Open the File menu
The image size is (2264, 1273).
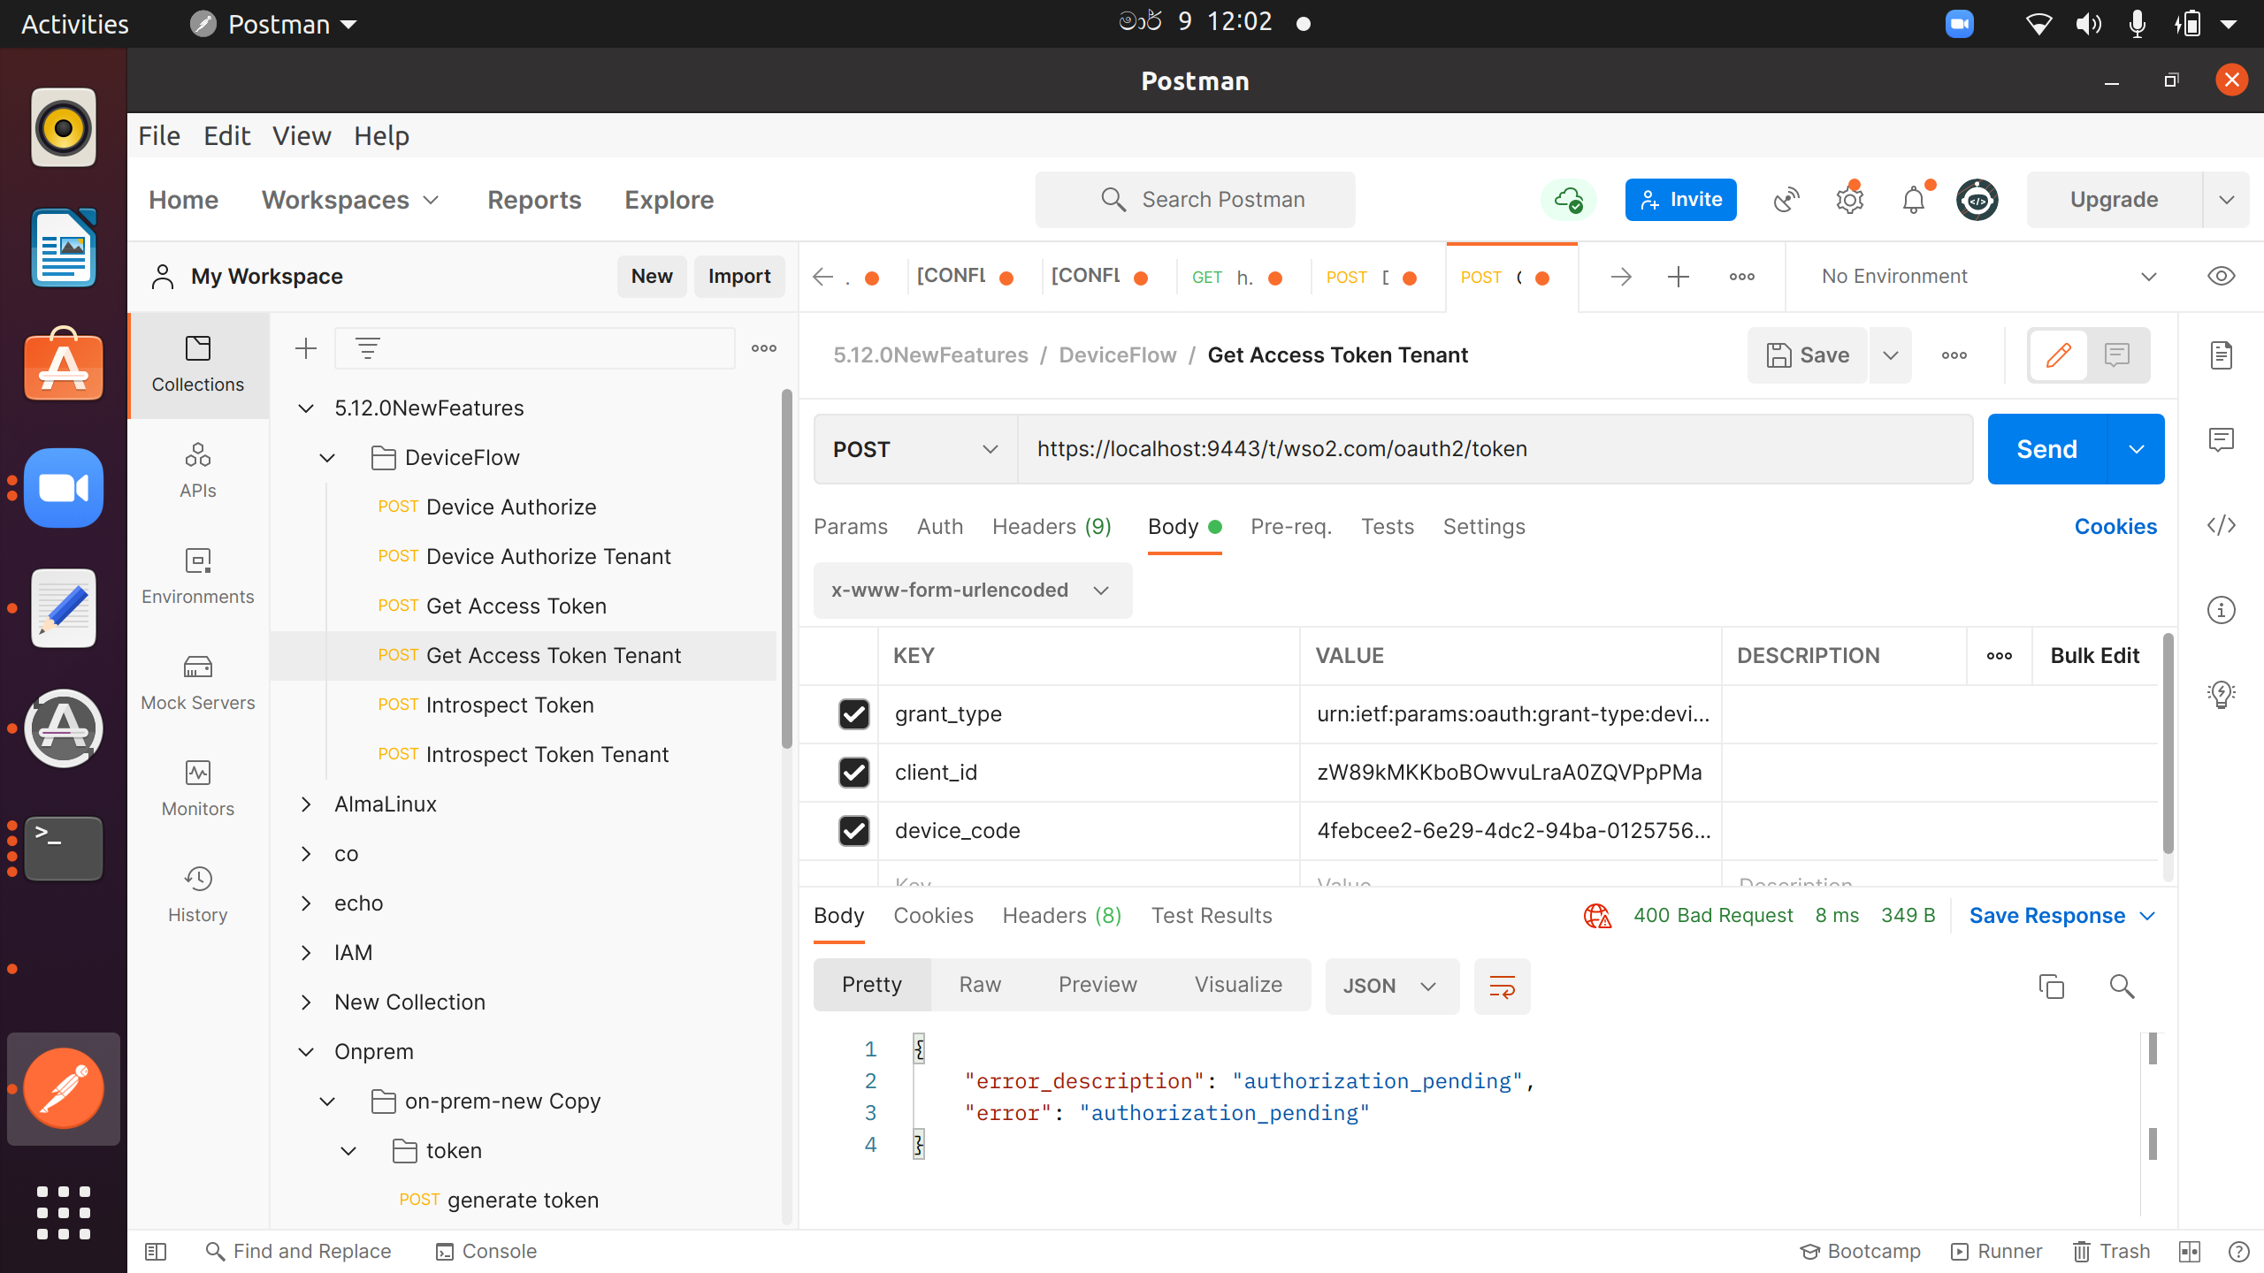coord(158,135)
